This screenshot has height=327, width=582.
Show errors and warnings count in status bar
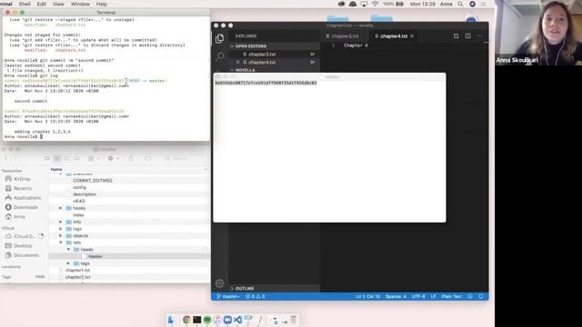tap(255, 296)
